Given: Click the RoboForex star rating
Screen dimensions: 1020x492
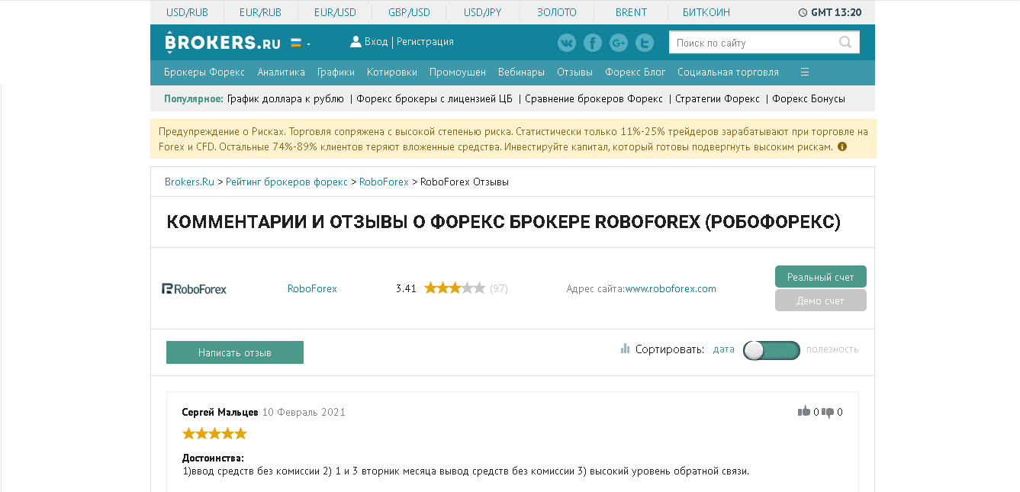Looking at the screenshot, I should click(455, 288).
